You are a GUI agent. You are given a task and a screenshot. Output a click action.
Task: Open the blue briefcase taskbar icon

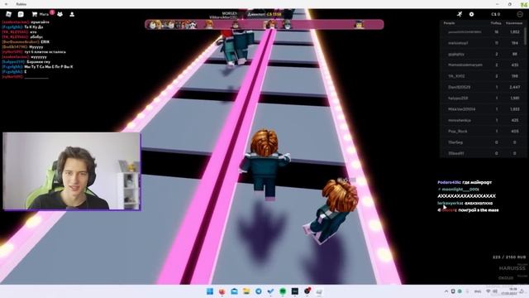234,291
